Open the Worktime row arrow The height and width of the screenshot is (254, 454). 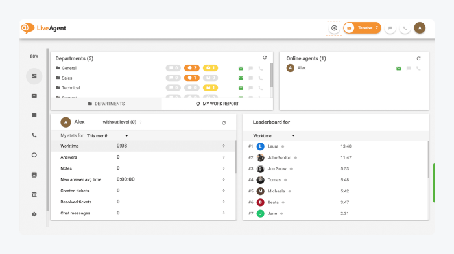(223, 146)
